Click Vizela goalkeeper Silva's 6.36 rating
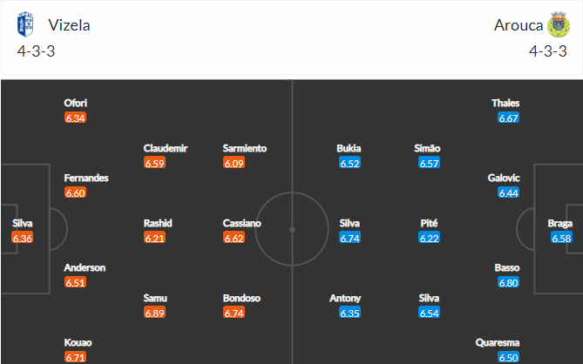This screenshot has width=583, height=364. 23,238
